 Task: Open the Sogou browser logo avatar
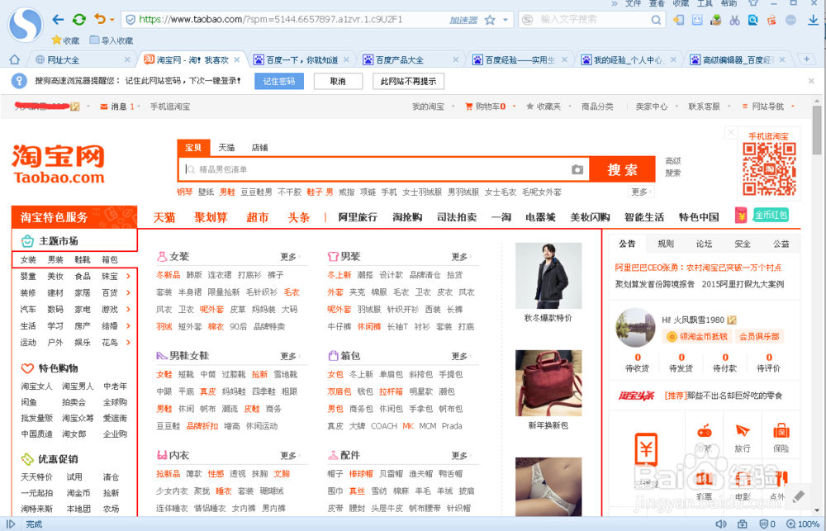point(25,24)
